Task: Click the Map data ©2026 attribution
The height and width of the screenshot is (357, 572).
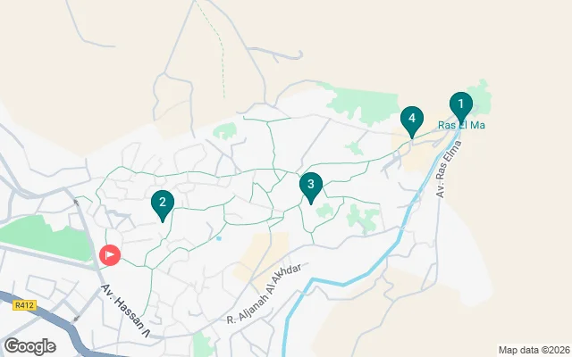Action: pos(534,351)
